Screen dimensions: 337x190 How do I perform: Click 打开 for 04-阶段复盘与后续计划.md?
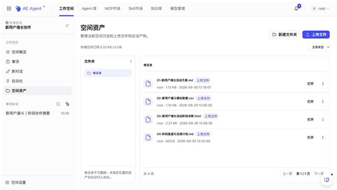click(310, 137)
